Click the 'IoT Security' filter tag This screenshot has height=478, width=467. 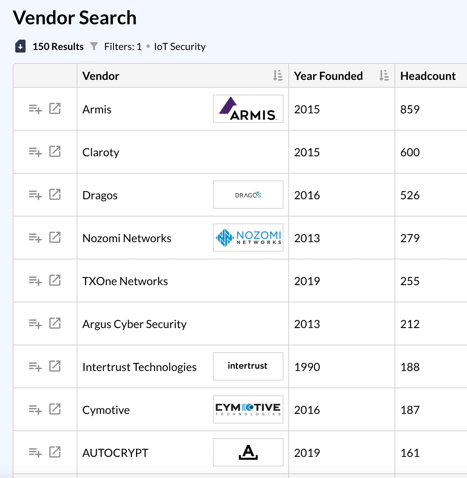point(180,46)
